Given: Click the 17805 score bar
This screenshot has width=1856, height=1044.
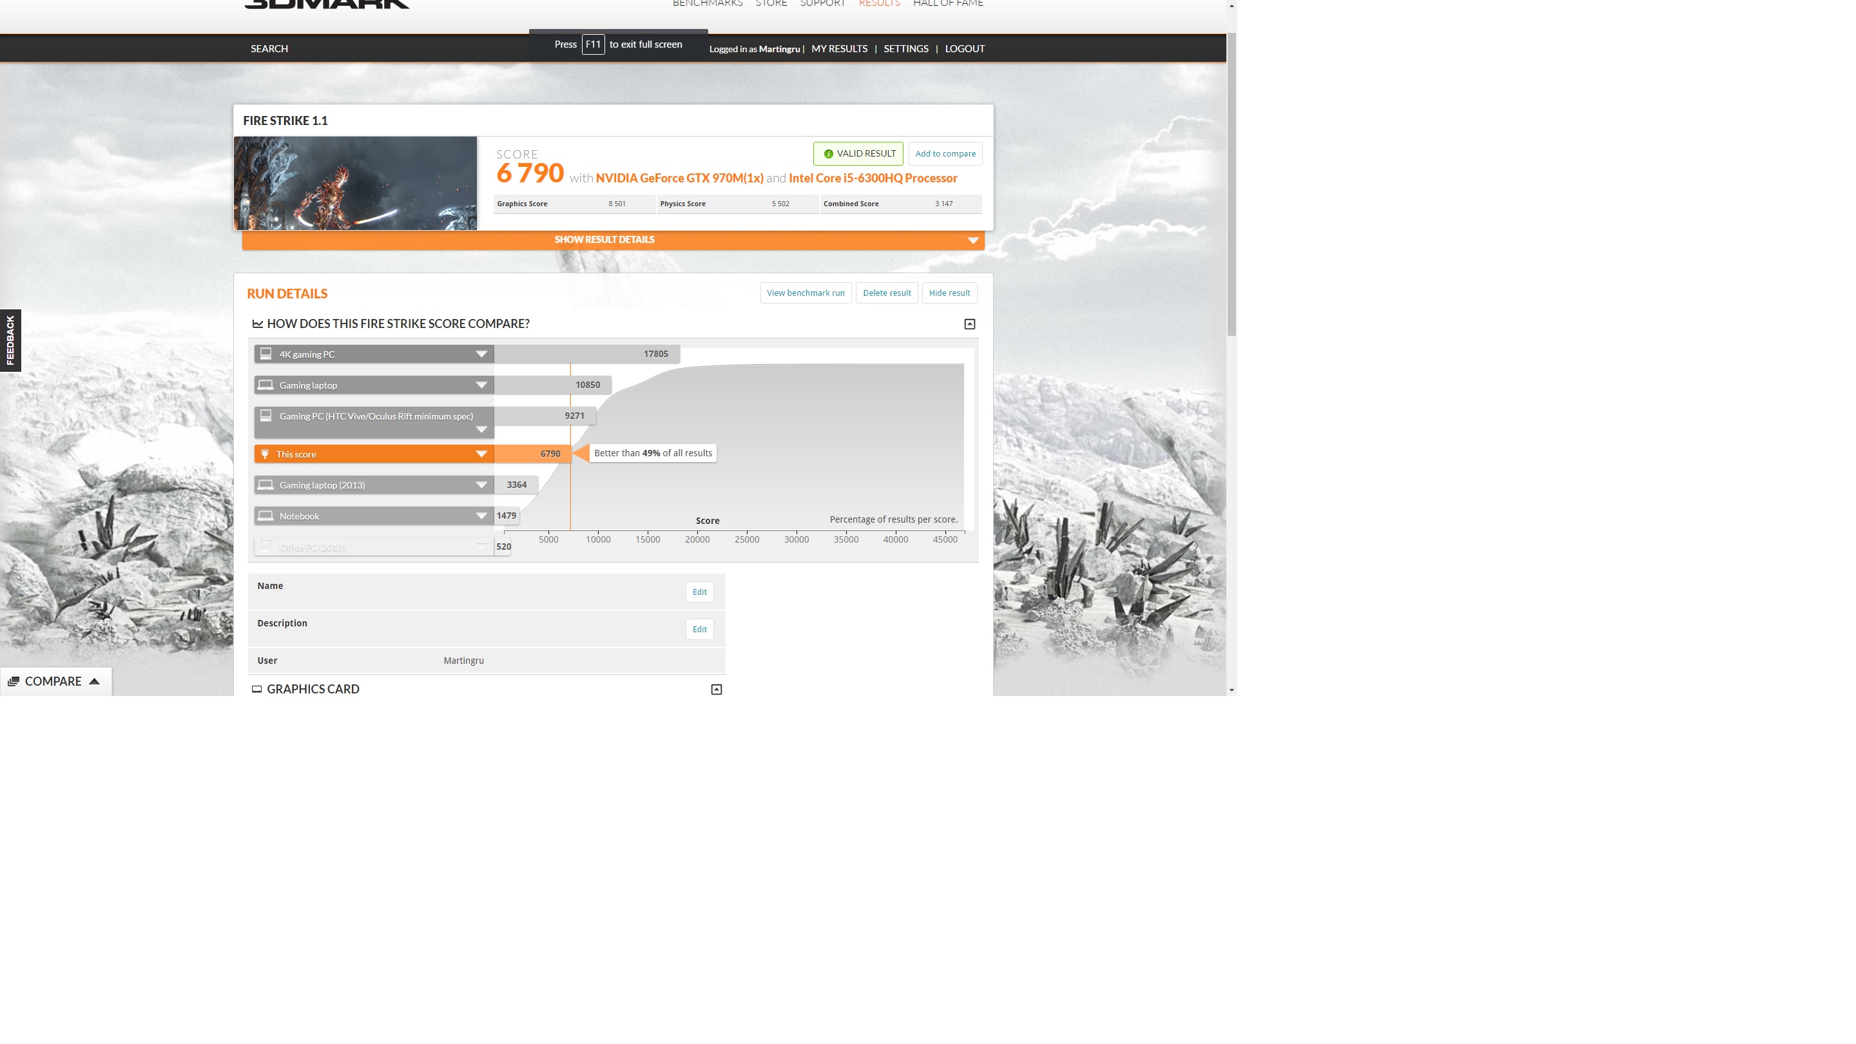Looking at the screenshot, I should point(587,354).
